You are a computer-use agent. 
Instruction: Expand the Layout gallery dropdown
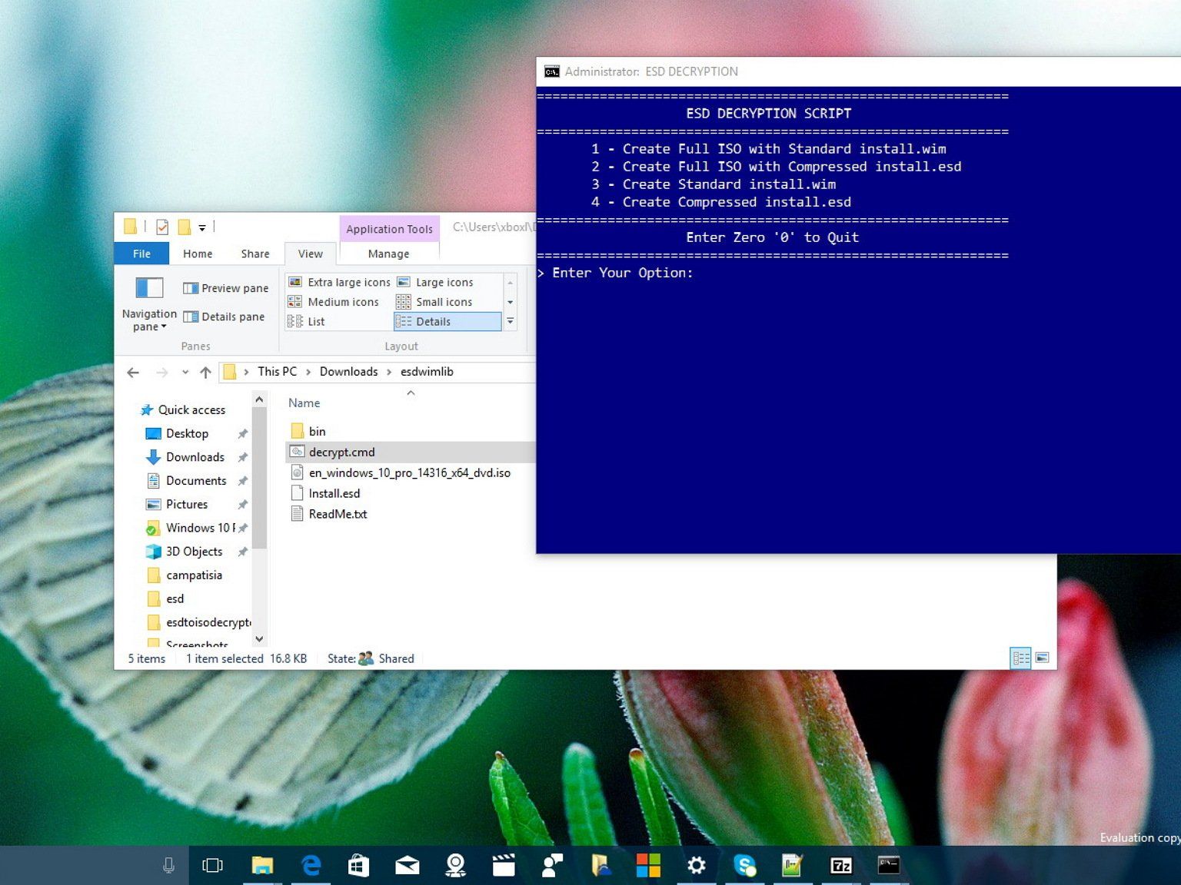[x=510, y=322]
